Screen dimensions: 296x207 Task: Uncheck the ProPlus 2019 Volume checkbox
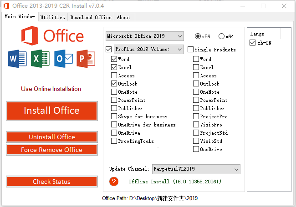pos(108,50)
